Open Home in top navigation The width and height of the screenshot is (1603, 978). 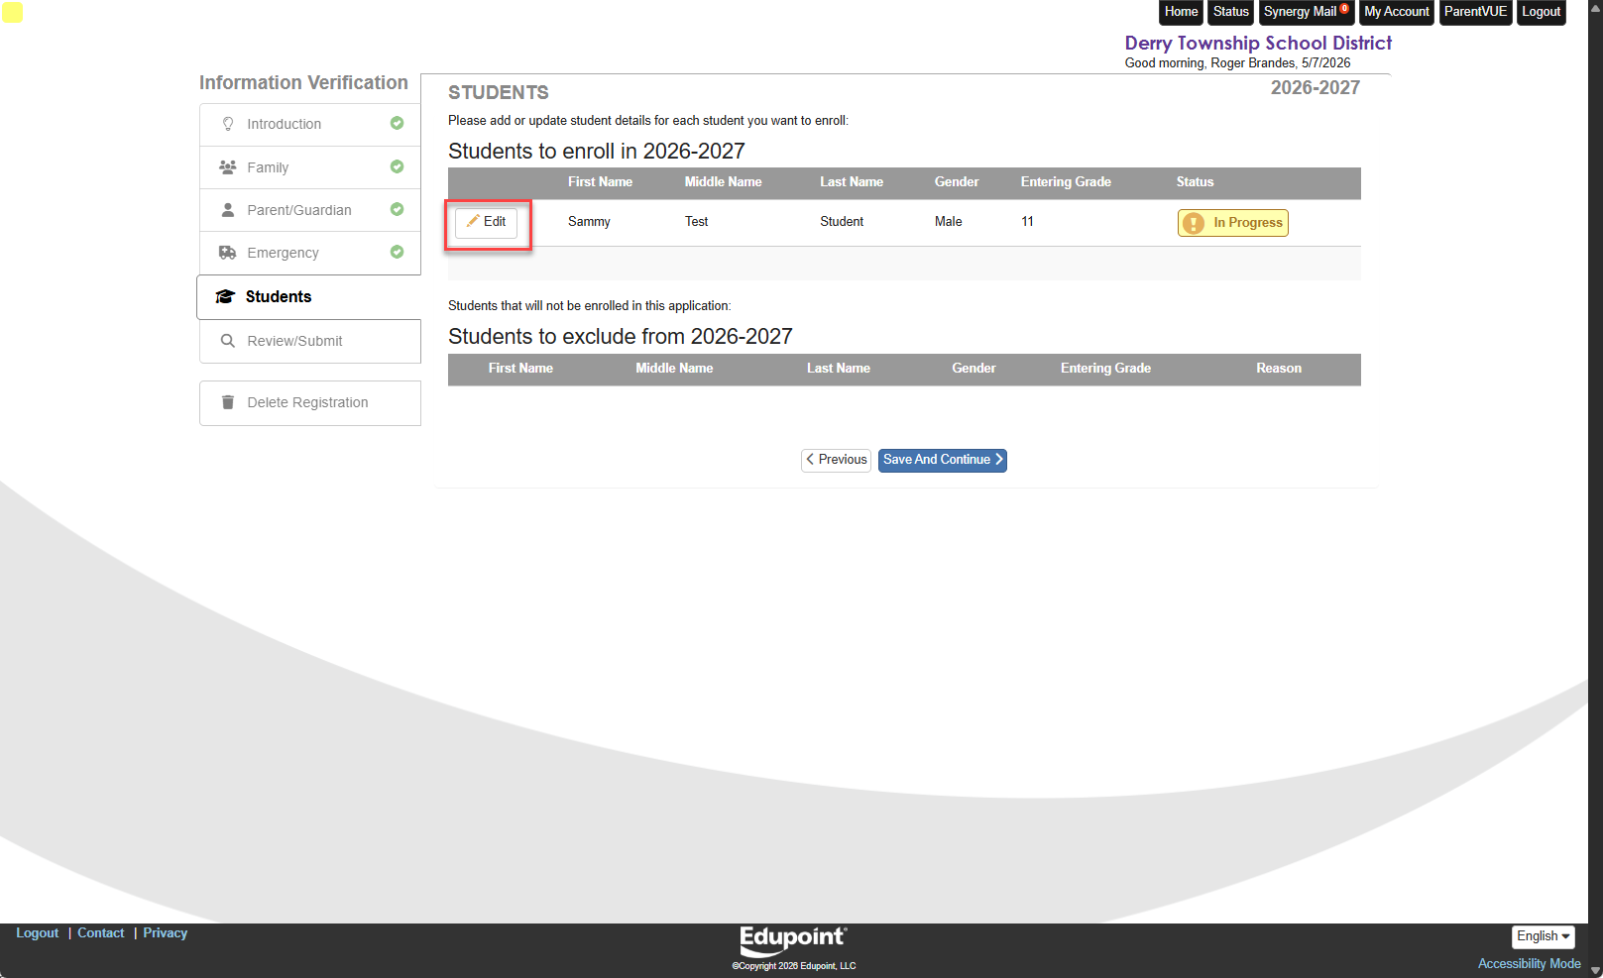coord(1181,12)
